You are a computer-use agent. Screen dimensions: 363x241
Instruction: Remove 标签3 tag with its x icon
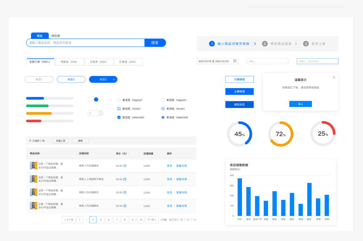tap(114, 79)
